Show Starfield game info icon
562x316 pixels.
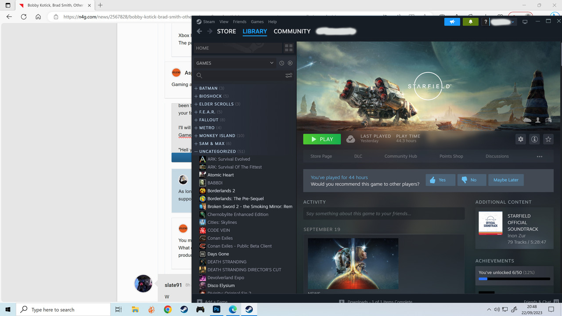[534, 139]
